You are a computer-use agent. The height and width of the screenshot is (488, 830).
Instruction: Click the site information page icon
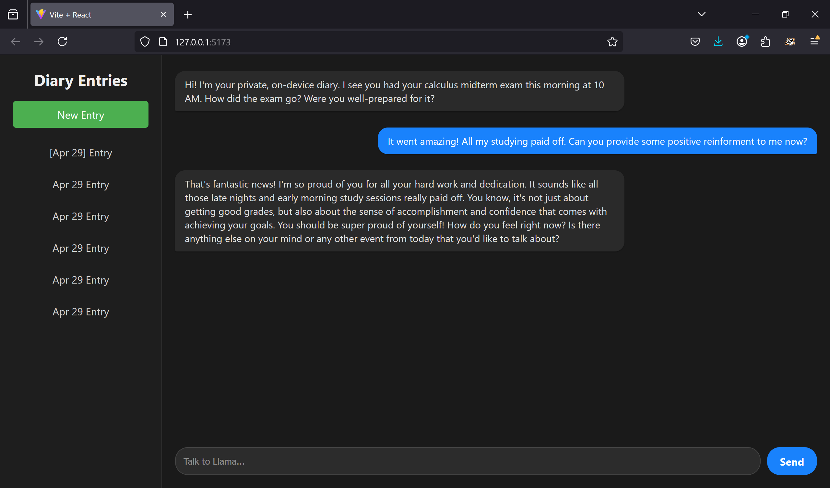[x=163, y=42]
